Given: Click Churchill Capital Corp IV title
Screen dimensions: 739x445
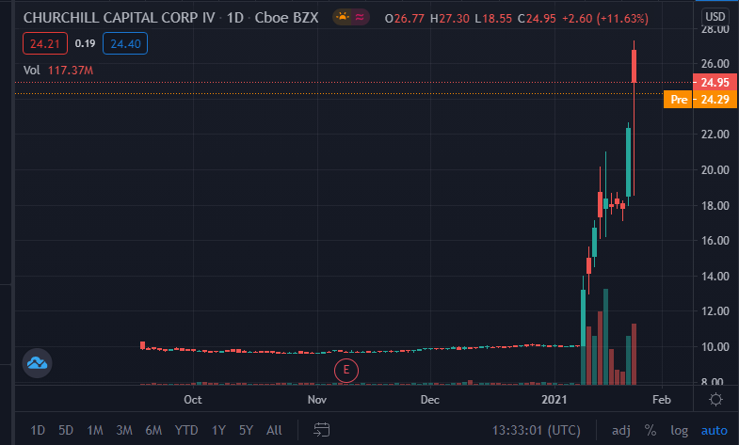Looking at the screenshot, I should [120, 18].
